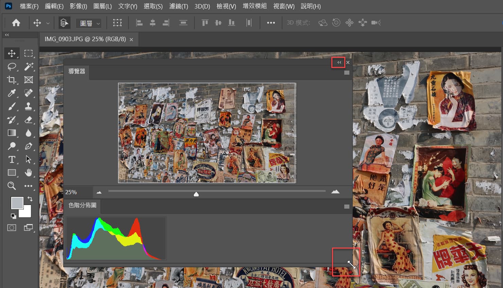The width and height of the screenshot is (503, 288).
Task: Select the Move tool in the toolbox
Action: (x=12, y=53)
